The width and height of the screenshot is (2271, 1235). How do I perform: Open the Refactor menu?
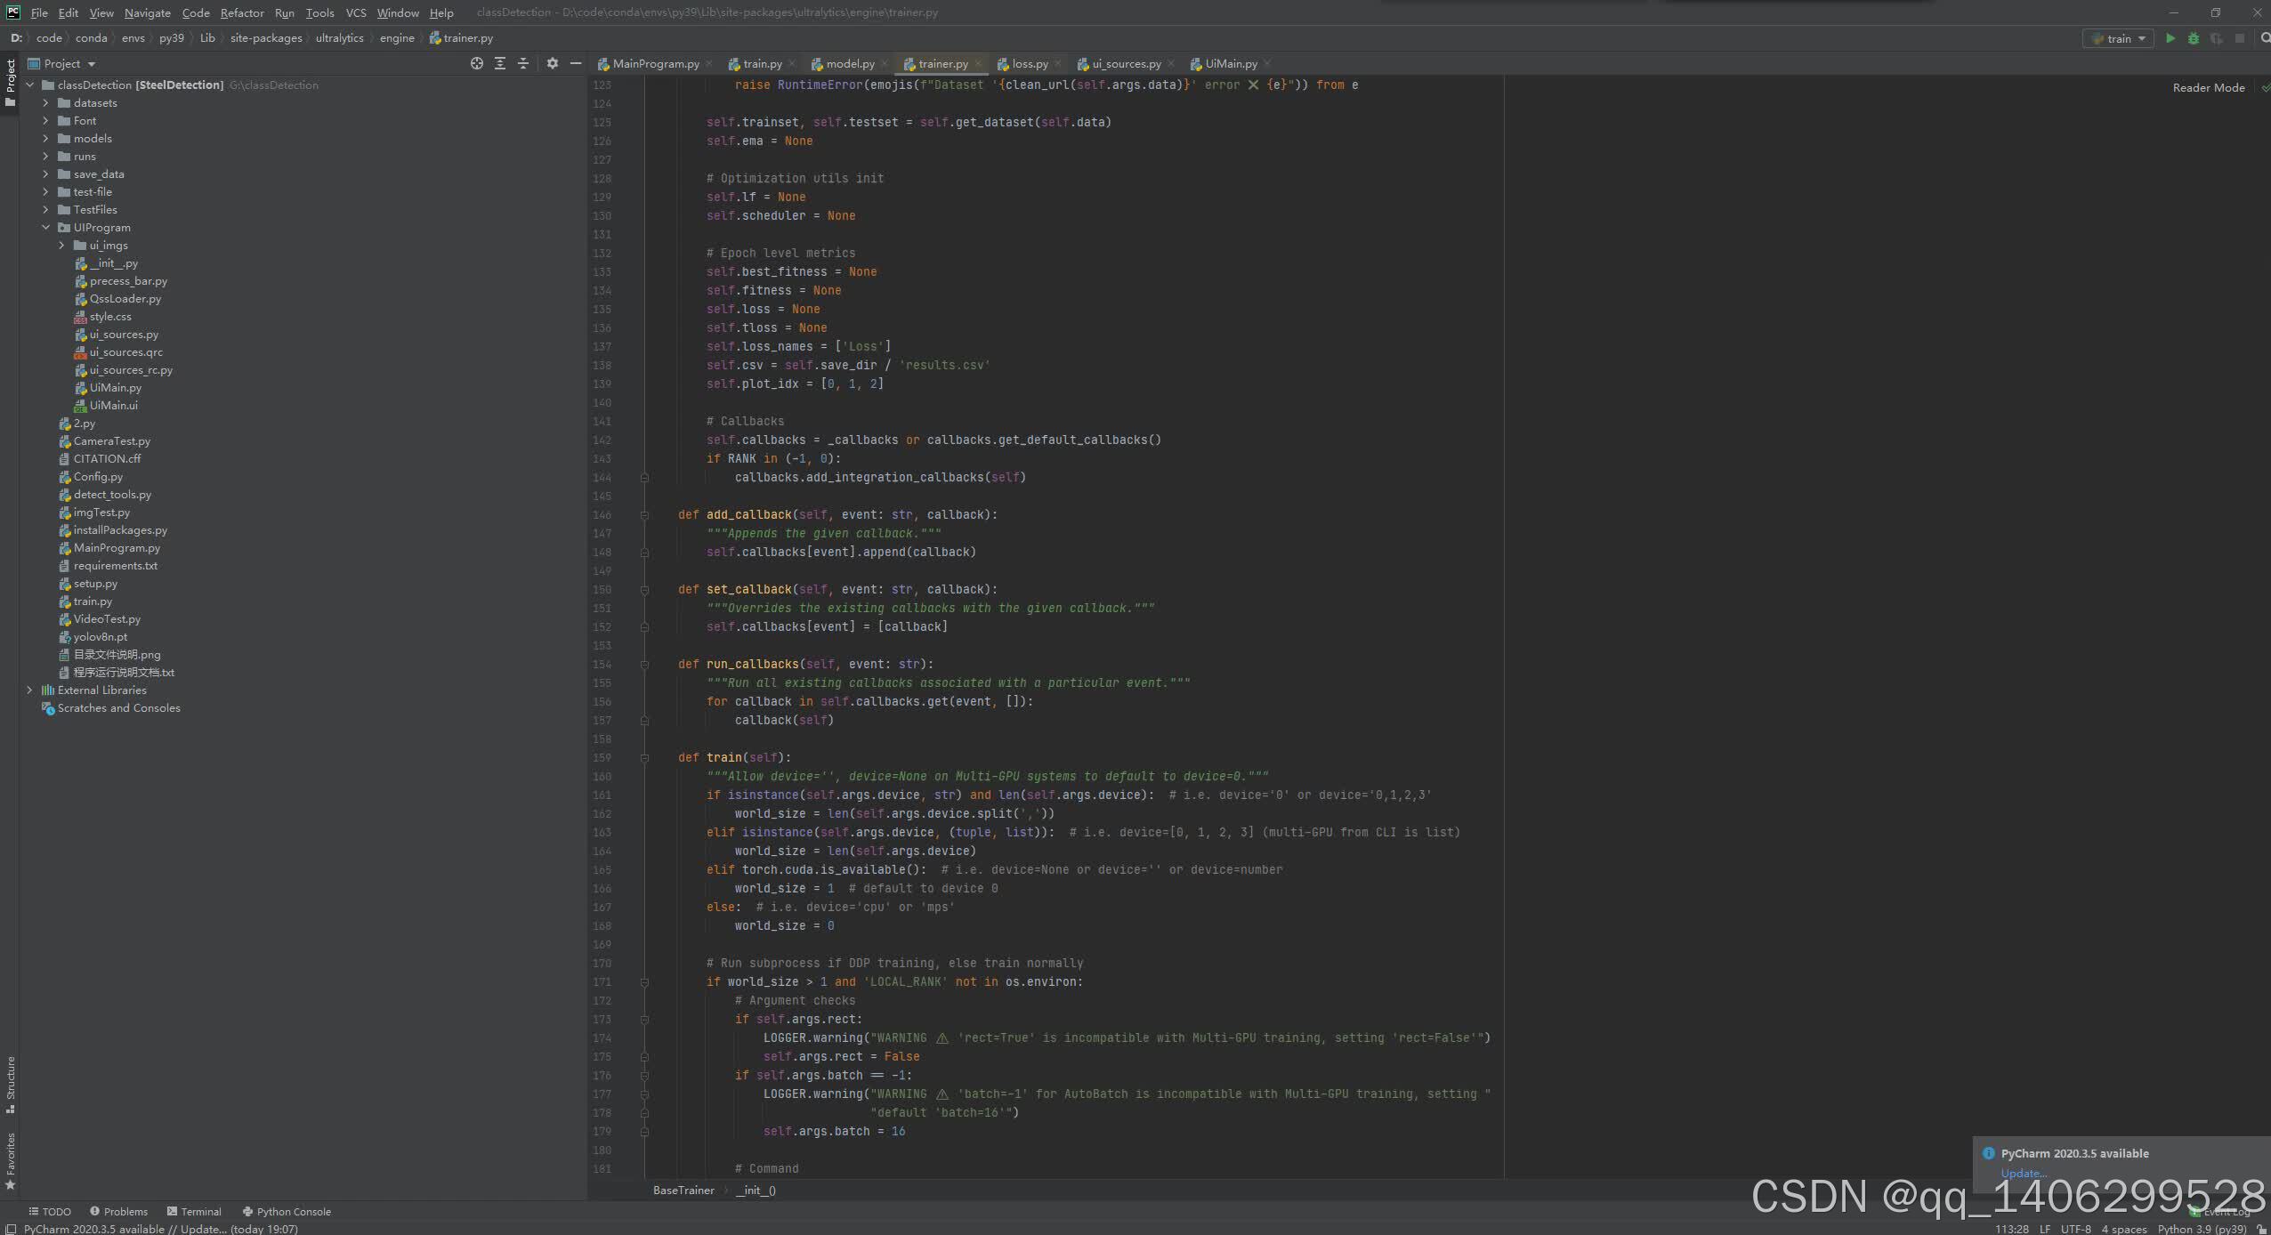tap(242, 12)
